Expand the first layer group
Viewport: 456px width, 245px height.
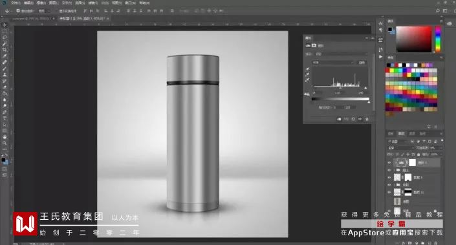coord(395,170)
